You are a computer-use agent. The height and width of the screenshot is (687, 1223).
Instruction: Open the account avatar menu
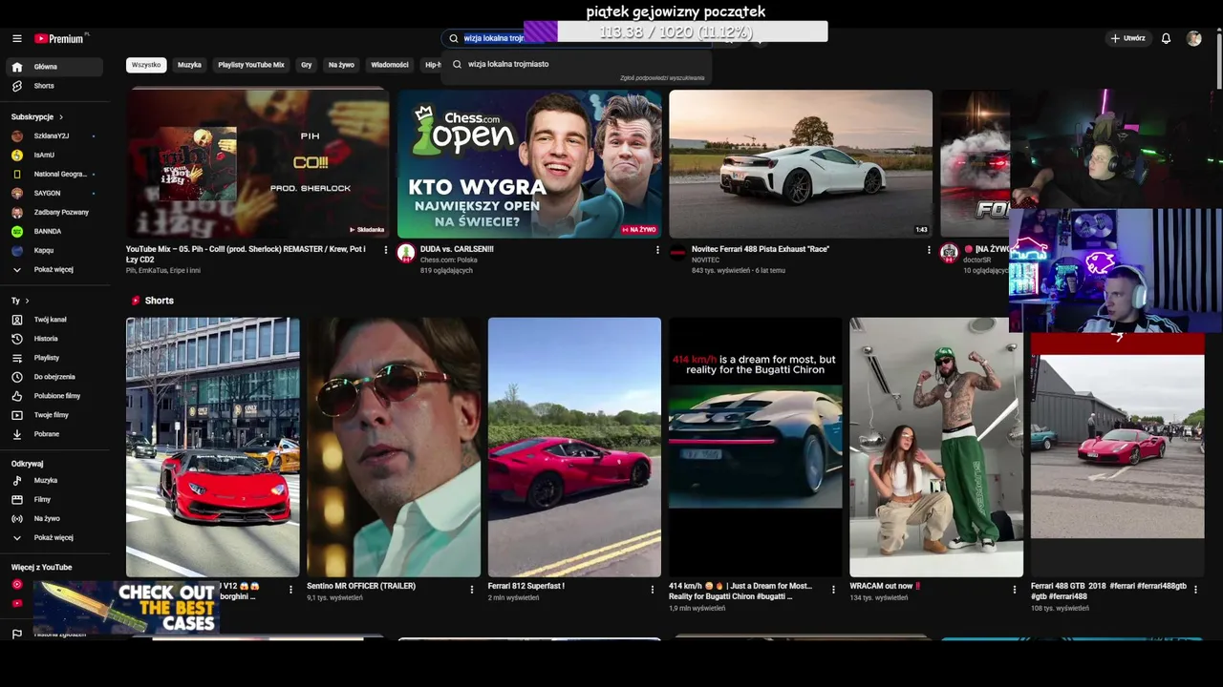tap(1193, 38)
